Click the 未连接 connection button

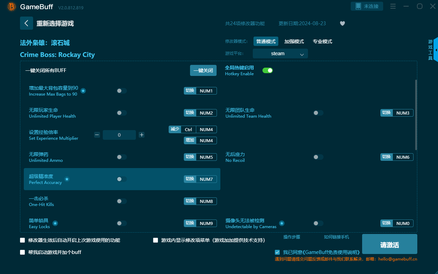367,6
